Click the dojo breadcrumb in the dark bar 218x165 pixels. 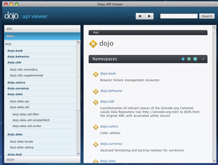(x=96, y=32)
